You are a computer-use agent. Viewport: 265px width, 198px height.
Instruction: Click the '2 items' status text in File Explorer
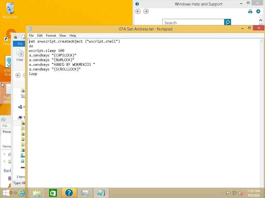[x=21, y=177]
